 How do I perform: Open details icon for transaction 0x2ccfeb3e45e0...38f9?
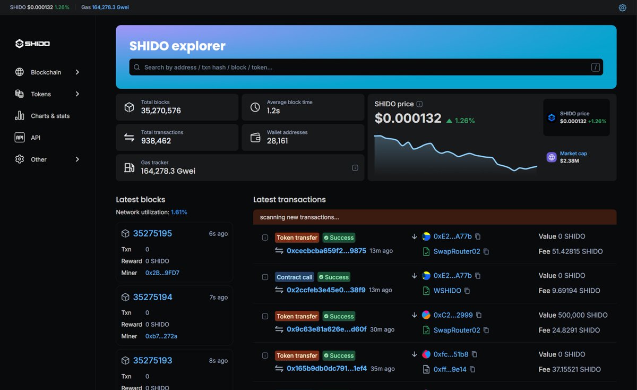(265, 277)
